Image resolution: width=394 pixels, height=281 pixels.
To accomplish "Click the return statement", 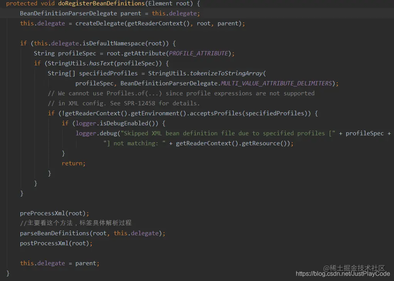I will (x=74, y=164).
